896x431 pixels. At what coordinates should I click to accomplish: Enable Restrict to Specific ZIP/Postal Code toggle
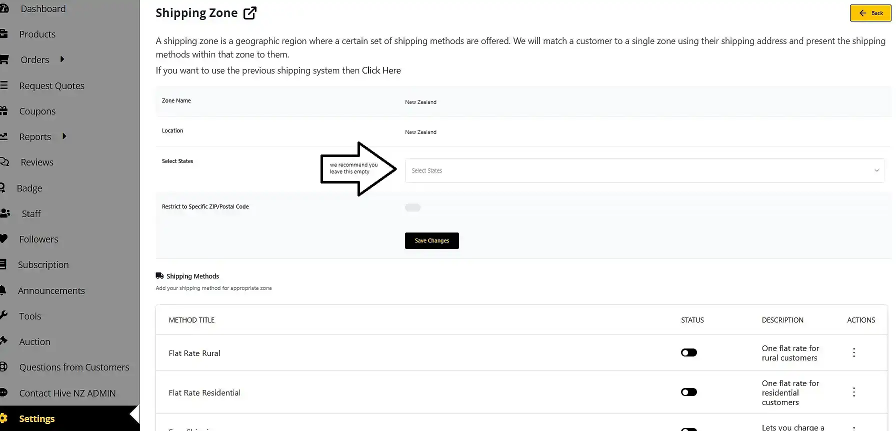tap(412, 207)
